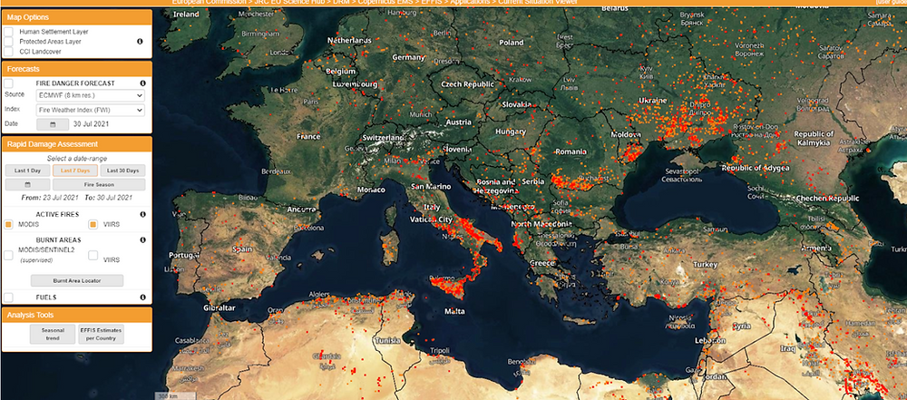Click the Select a date-range text
Viewport: 907px width, 400px height.
pos(77,159)
